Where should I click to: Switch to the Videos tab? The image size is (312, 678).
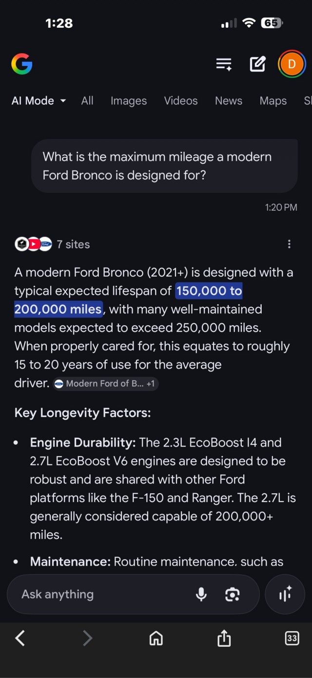(181, 101)
